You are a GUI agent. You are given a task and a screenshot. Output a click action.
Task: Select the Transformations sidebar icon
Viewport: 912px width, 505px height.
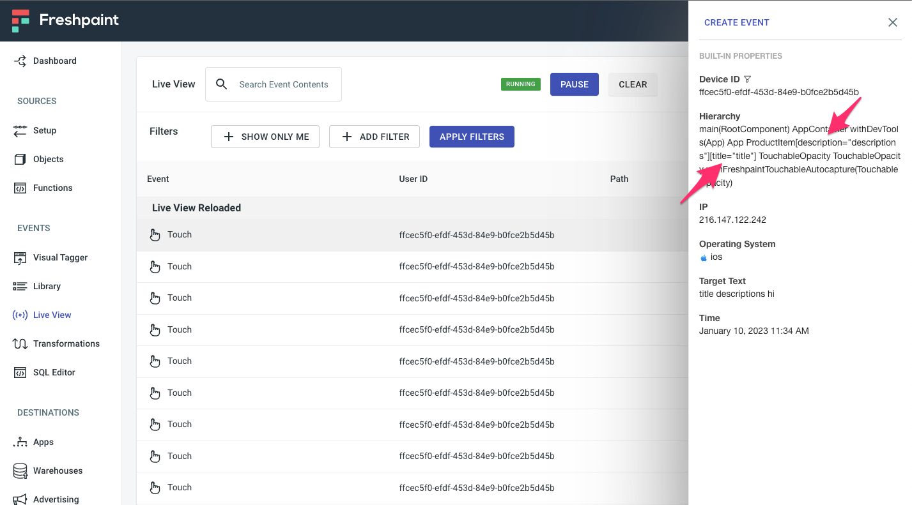click(20, 344)
